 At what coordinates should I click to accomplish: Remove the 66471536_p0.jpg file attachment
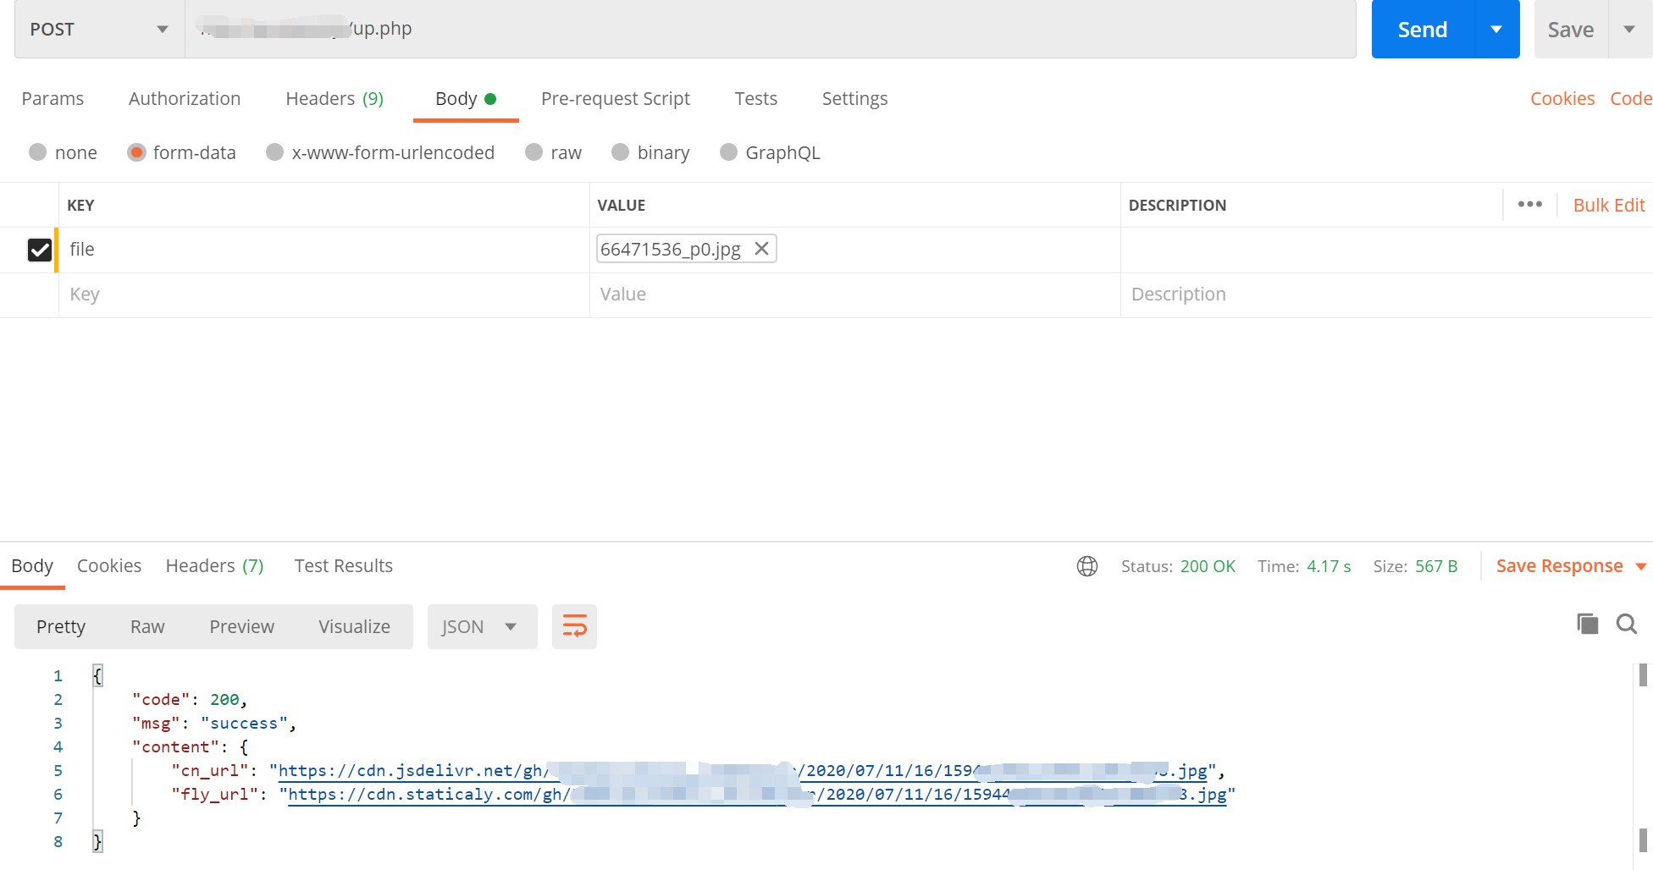(761, 249)
